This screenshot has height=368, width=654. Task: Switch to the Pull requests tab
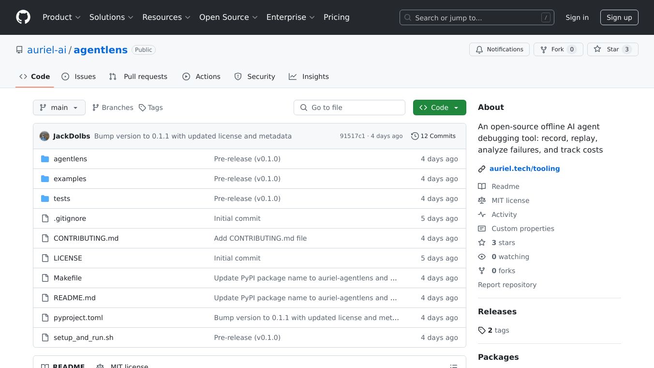tap(138, 77)
